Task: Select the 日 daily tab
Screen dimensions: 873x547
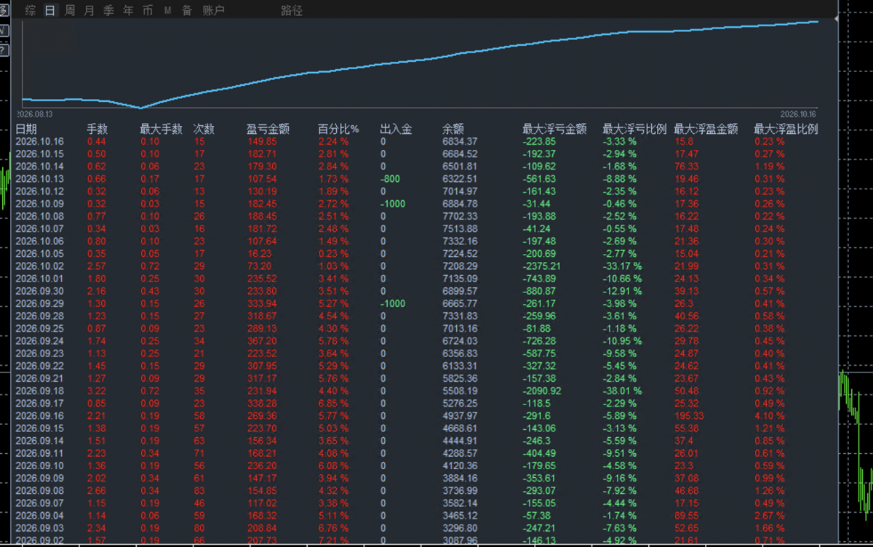Action: (x=50, y=11)
